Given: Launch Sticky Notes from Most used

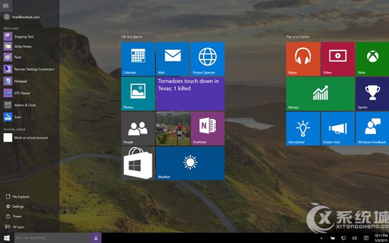Looking at the screenshot, I should (18, 47).
